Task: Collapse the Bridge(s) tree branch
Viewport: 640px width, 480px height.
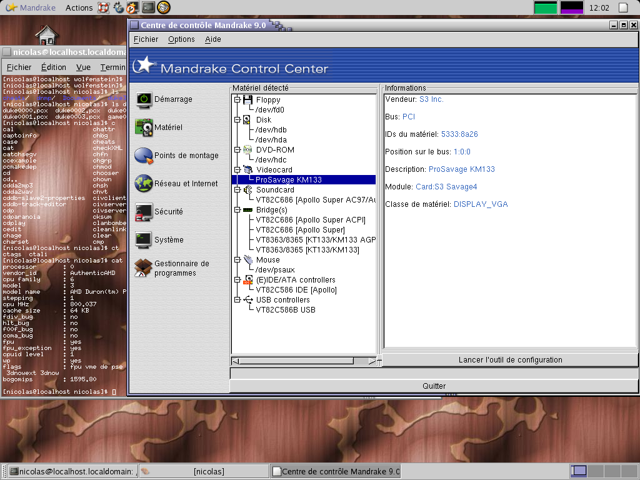Action: tap(237, 210)
